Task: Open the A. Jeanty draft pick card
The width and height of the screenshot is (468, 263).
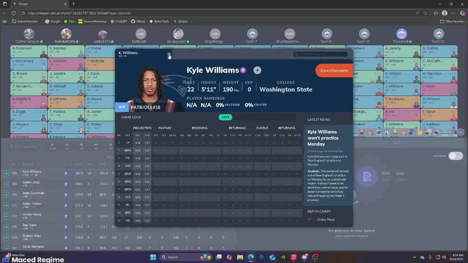Action: coord(401,52)
